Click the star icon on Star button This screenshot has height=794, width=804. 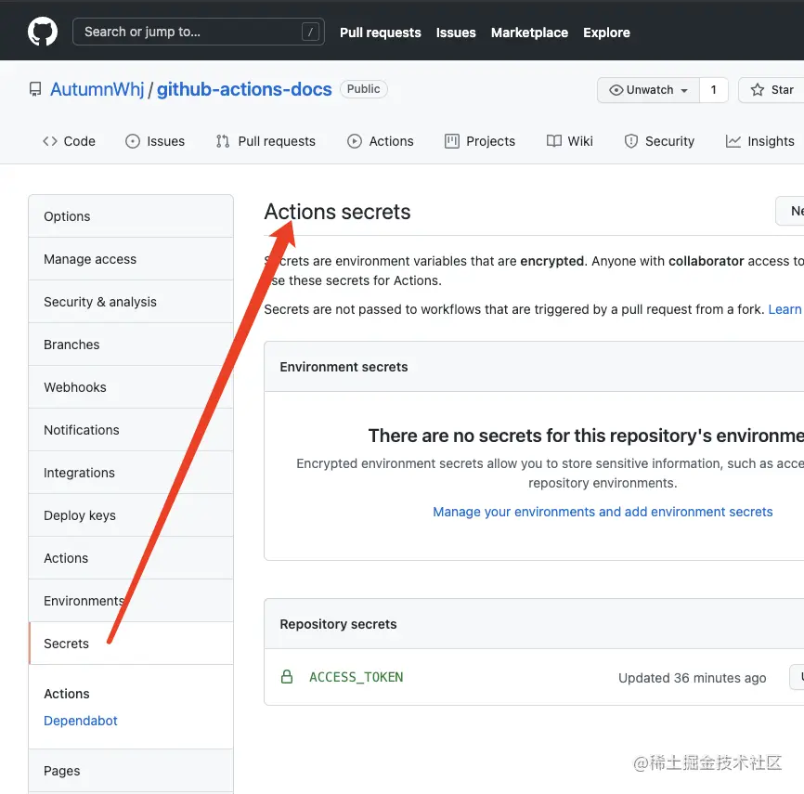[758, 90]
